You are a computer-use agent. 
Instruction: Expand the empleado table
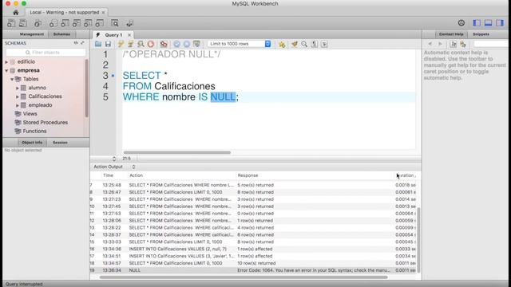[18, 105]
